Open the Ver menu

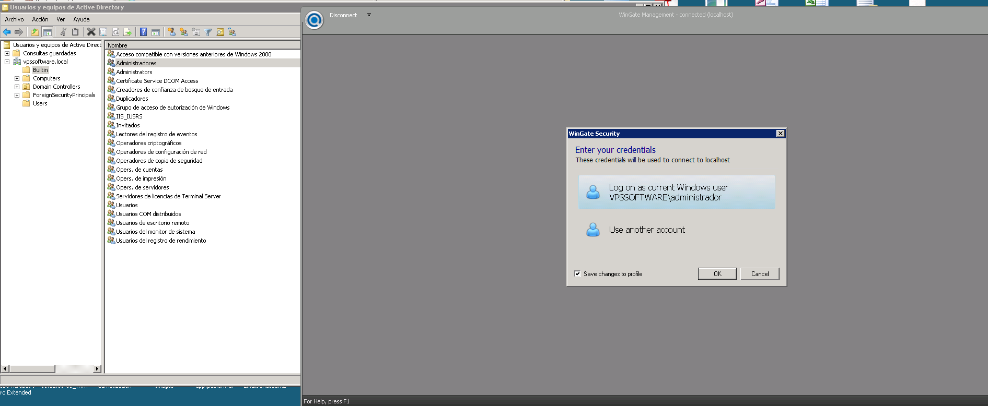[x=61, y=19]
